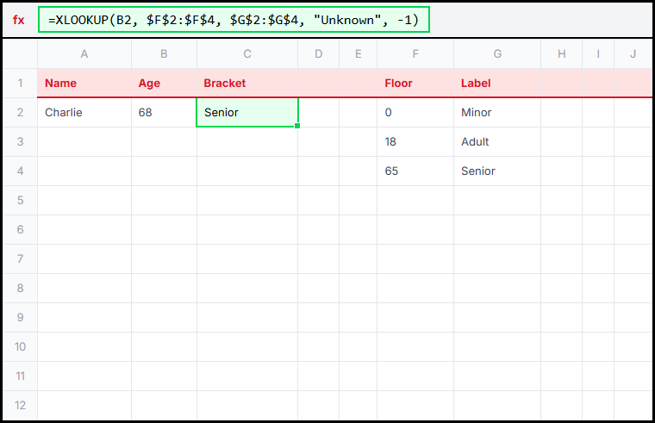Select the Label header cell
The image size is (655, 423).
point(497,84)
